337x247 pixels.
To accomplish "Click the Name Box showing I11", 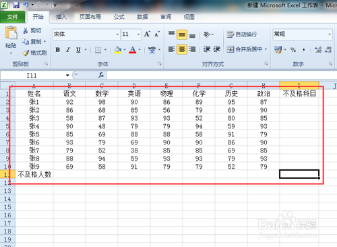I will coord(32,76).
